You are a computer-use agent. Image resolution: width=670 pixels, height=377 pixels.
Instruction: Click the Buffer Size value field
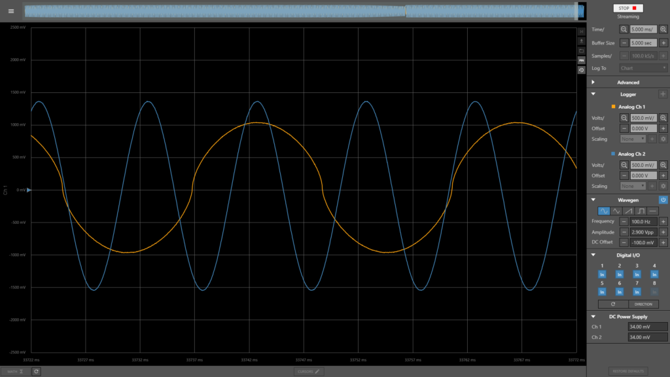click(x=643, y=43)
